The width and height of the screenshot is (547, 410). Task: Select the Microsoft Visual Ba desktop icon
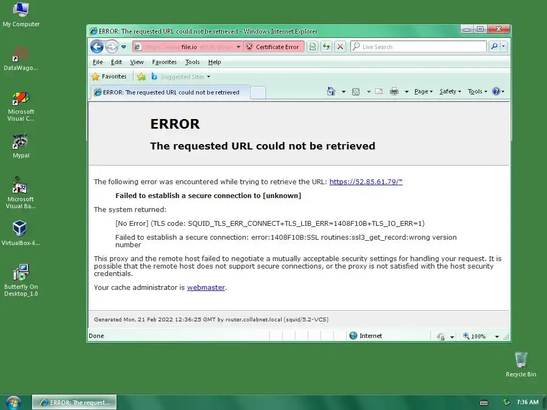tap(21, 193)
